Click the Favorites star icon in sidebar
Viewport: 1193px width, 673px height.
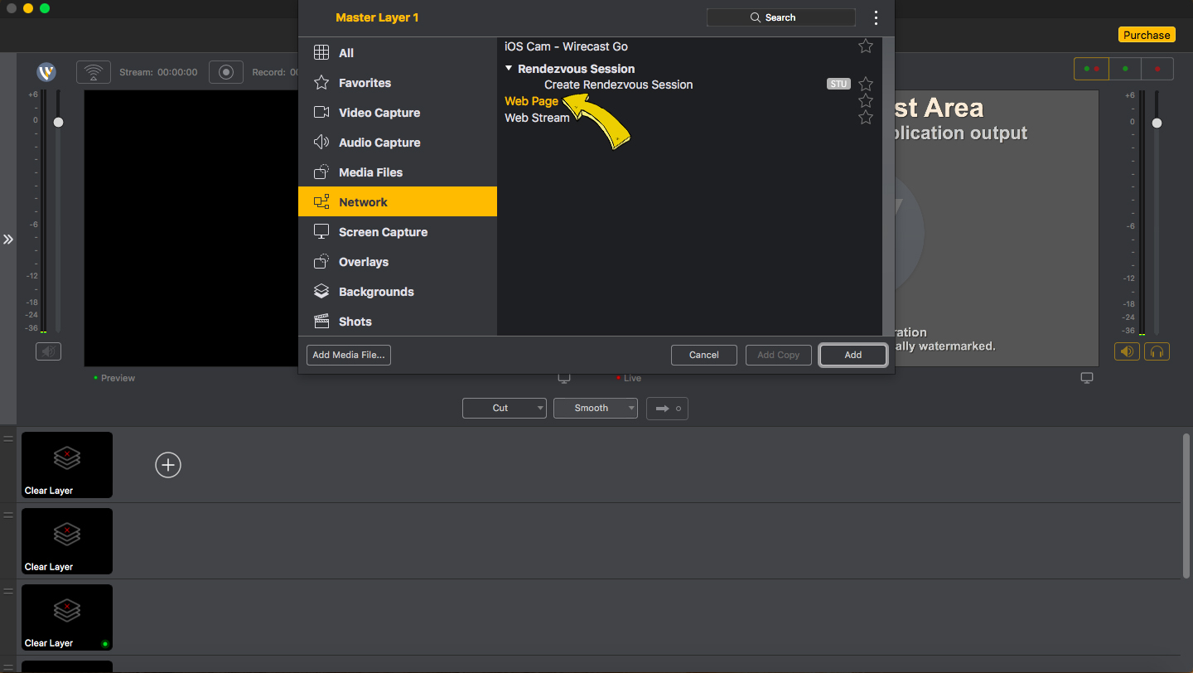pyautogui.click(x=321, y=83)
